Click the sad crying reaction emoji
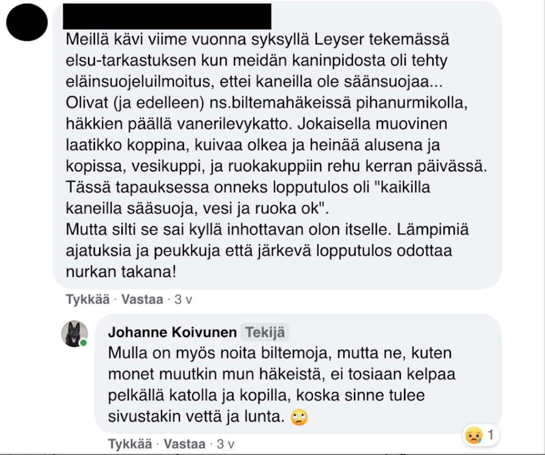 click(474, 435)
